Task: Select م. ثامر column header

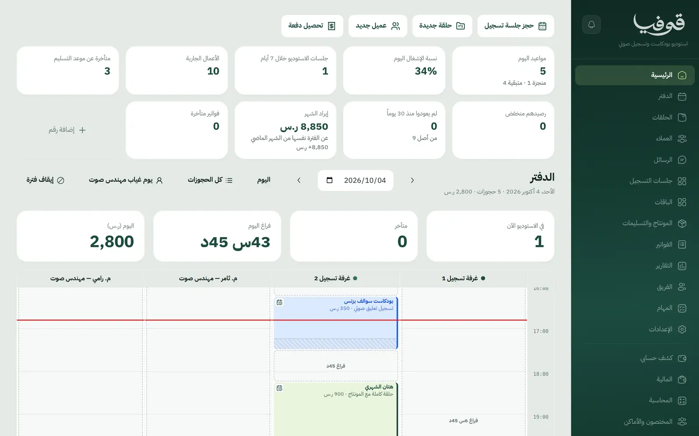Action: (208, 278)
